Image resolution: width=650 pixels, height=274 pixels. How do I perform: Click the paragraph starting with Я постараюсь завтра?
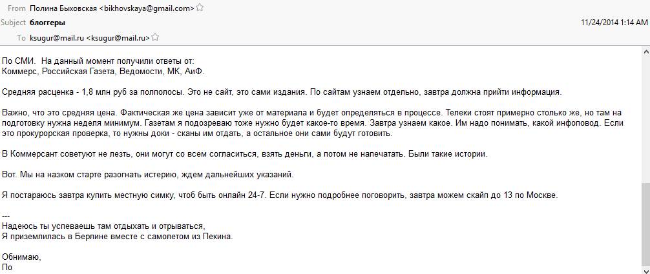[279, 195]
